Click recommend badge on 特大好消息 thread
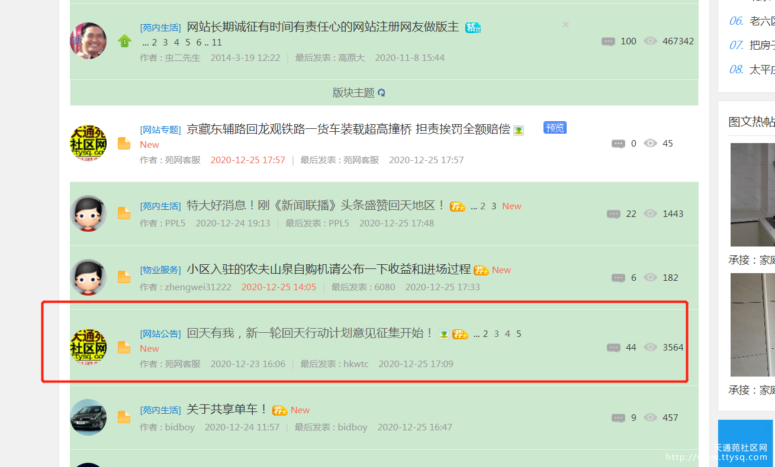This screenshot has width=775, height=467. (458, 206)
